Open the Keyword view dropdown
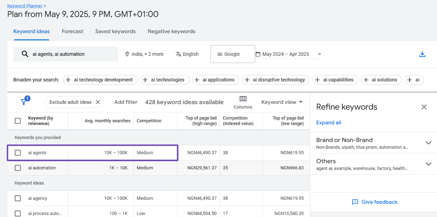 (x=282, y=102)
